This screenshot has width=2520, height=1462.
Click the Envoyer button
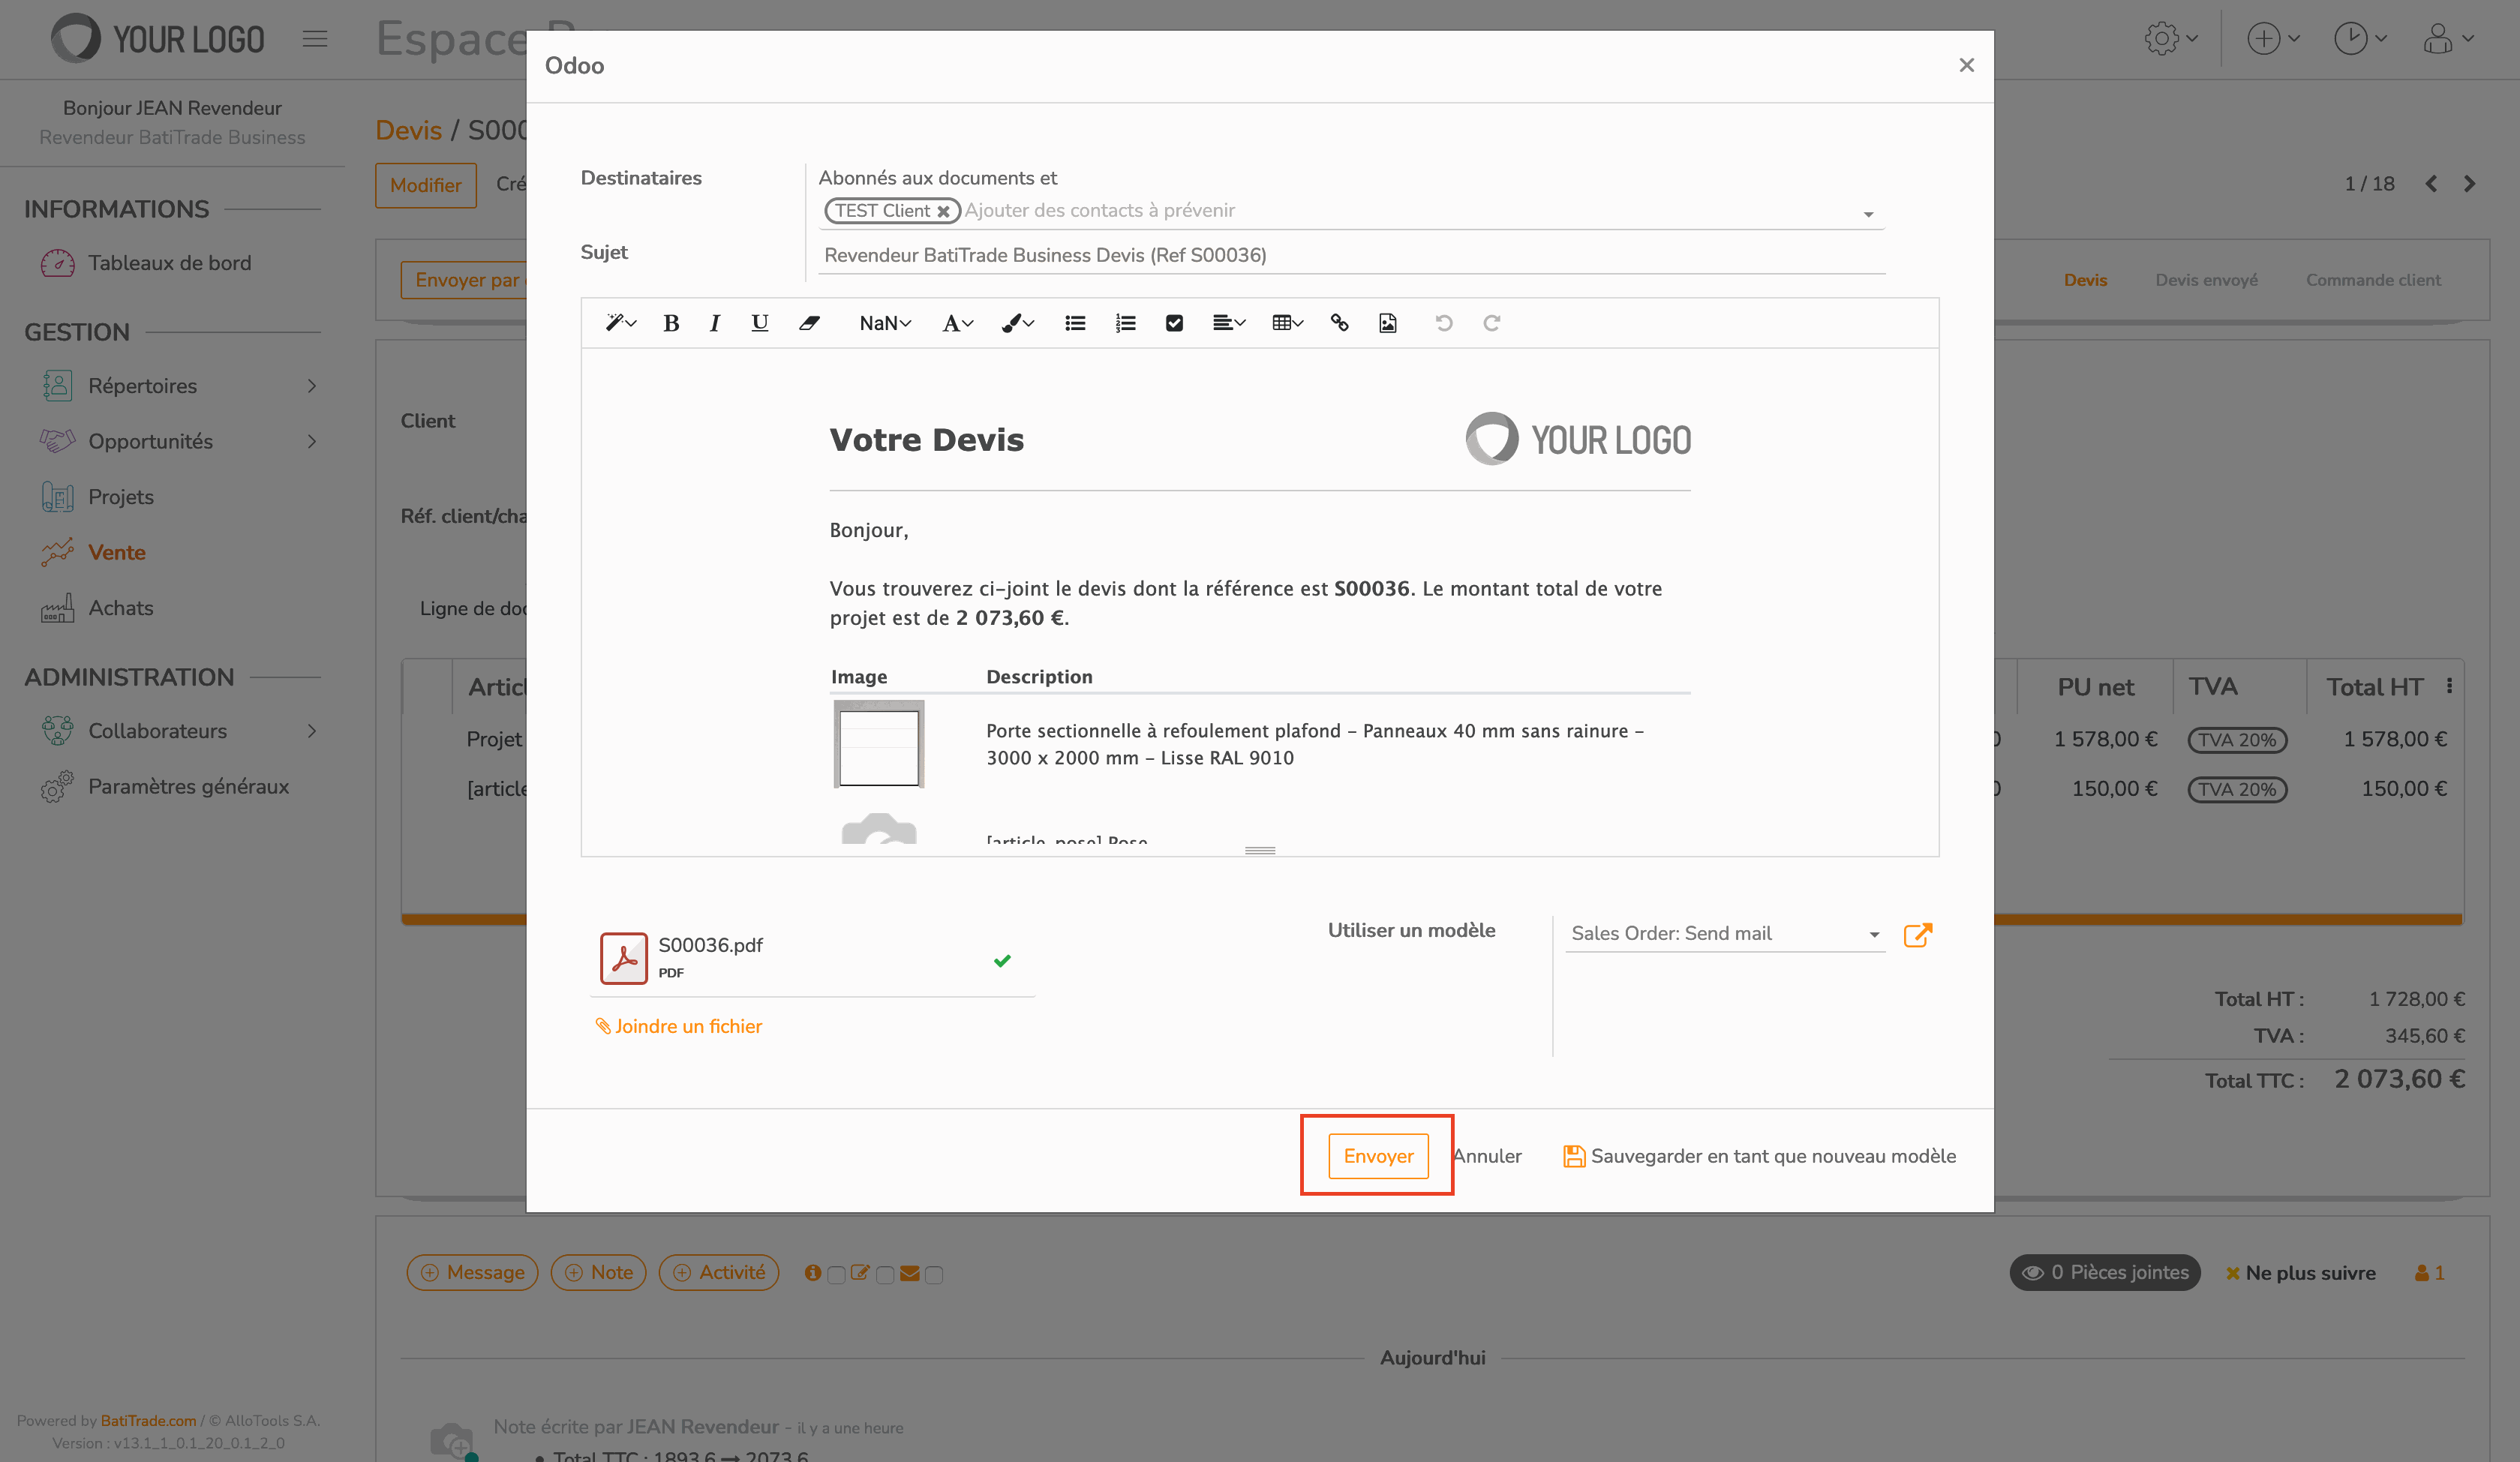coord(1377,1156)
